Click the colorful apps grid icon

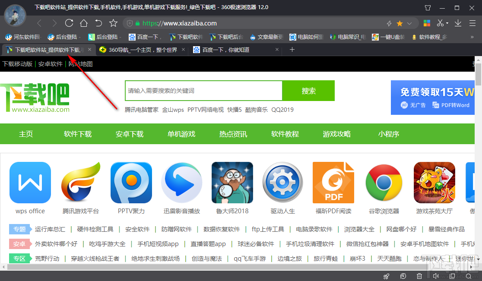click(427, 23)
